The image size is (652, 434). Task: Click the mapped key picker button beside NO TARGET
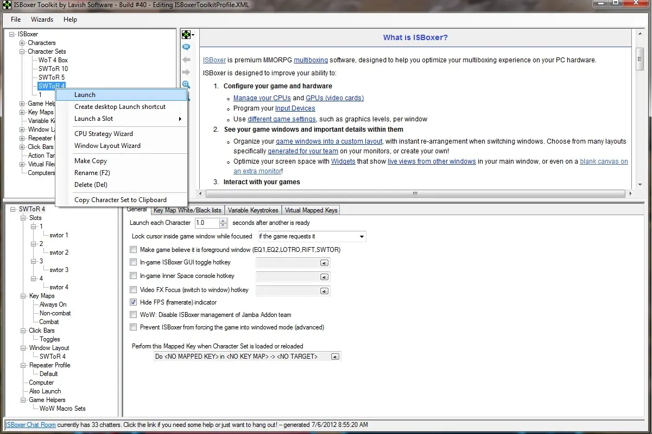pyautogui.click(x=335, y=357)
